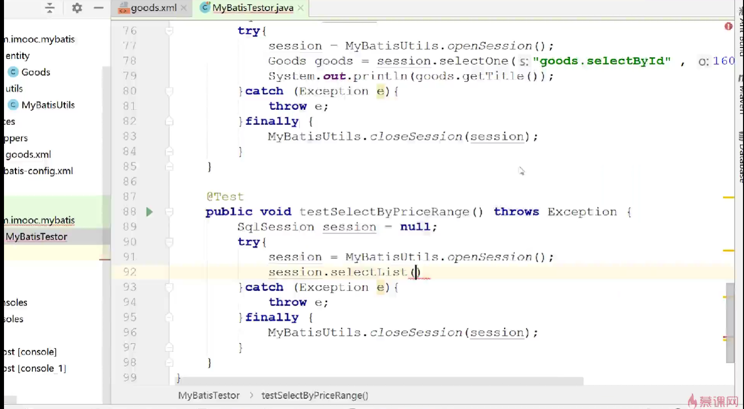Click the method name testSelectByPriceRange on line 88

pyautogui.click(x=384, y=212)
